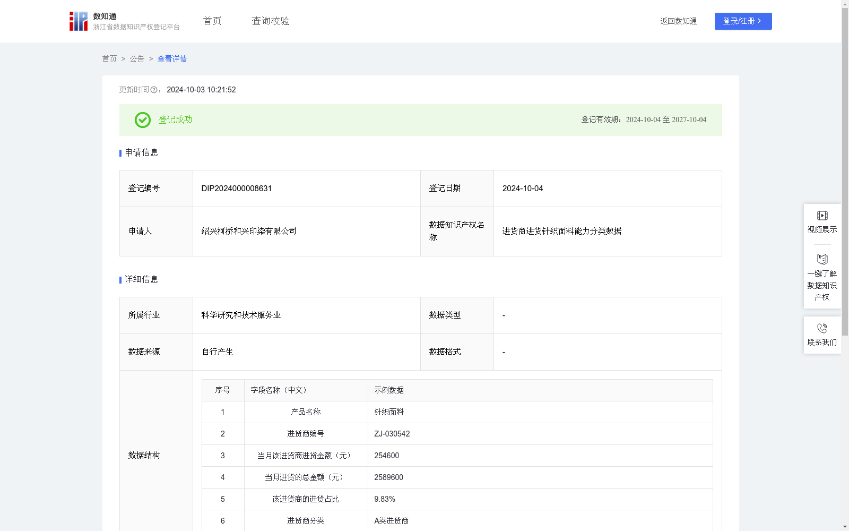
Task: Click update time 2024-10-03 10:21:52
Action: click(201, 90)
